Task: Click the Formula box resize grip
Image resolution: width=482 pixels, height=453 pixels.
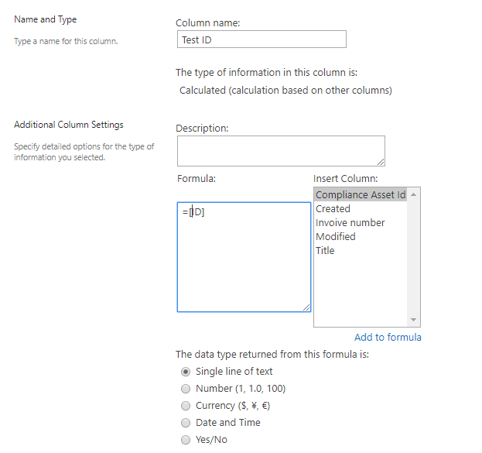Action: [x=306, y=307]
